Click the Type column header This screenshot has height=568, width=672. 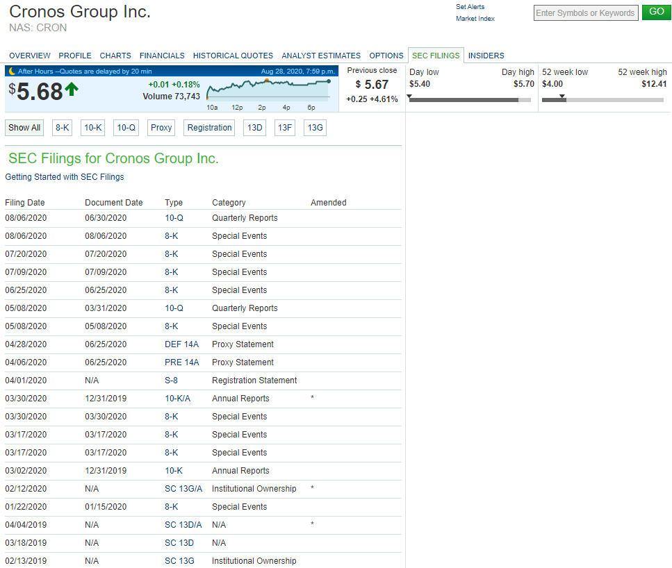[x=174, y=203]
